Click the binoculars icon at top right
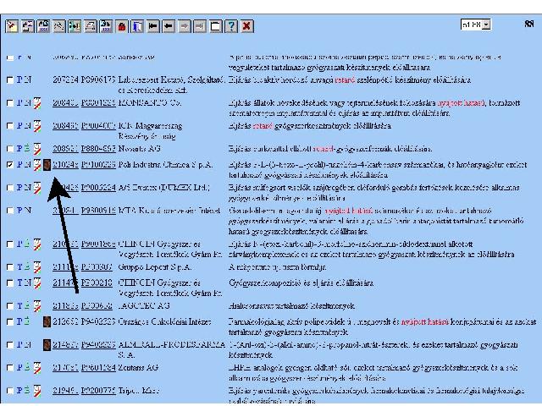Screen dimensions: 542x406 click(x=528, y=24)
